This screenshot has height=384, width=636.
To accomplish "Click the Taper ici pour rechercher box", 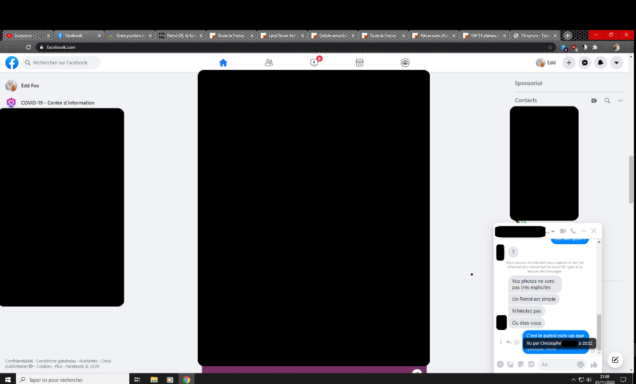I will pos(72,379).
